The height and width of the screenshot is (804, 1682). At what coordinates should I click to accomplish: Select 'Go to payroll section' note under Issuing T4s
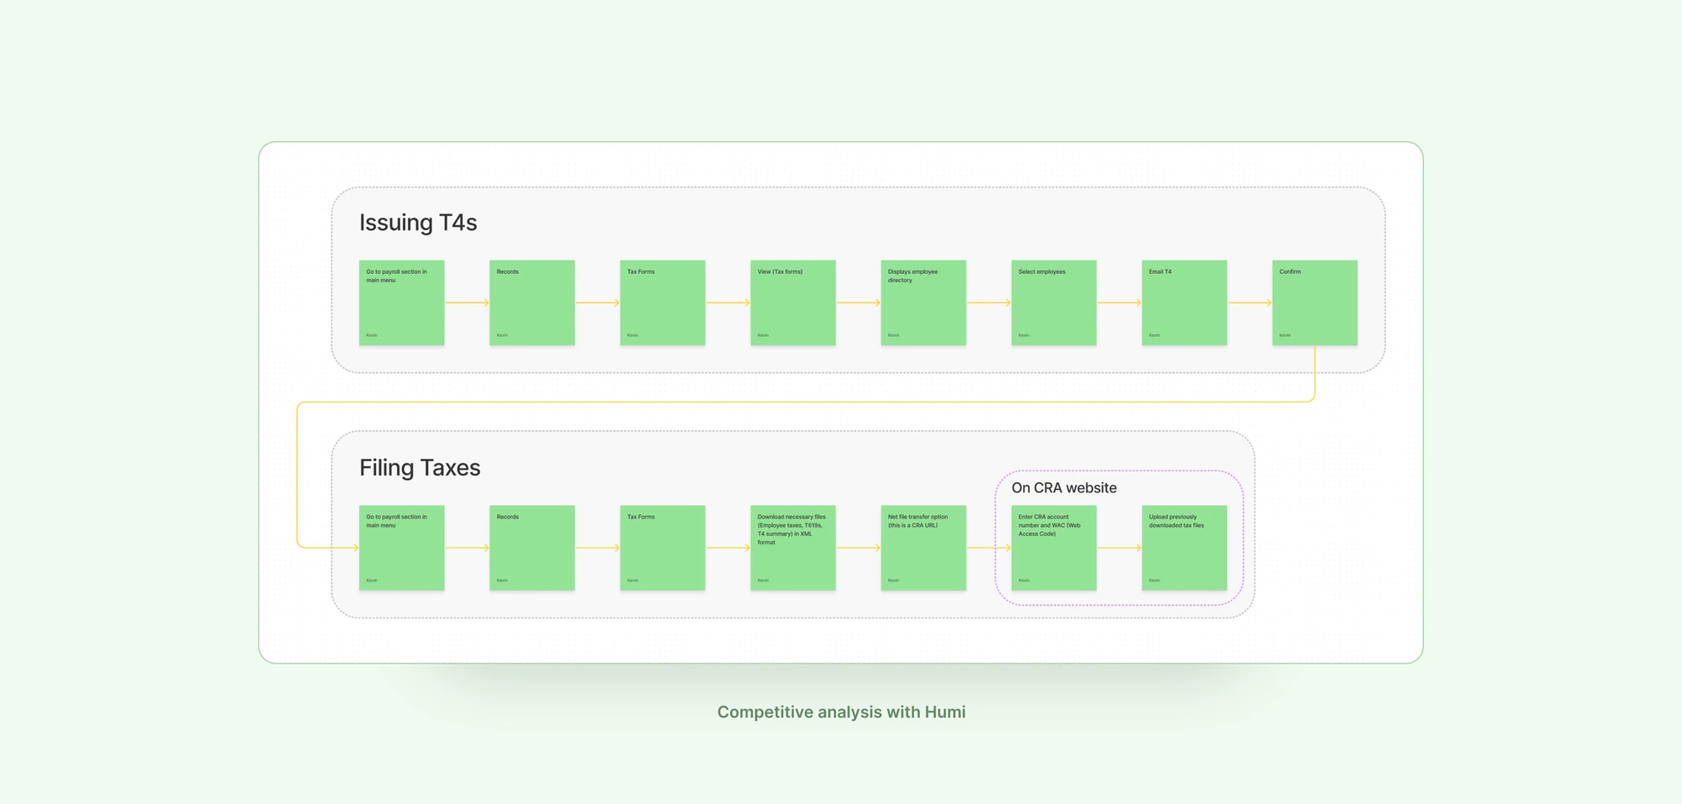click(402, 302)
